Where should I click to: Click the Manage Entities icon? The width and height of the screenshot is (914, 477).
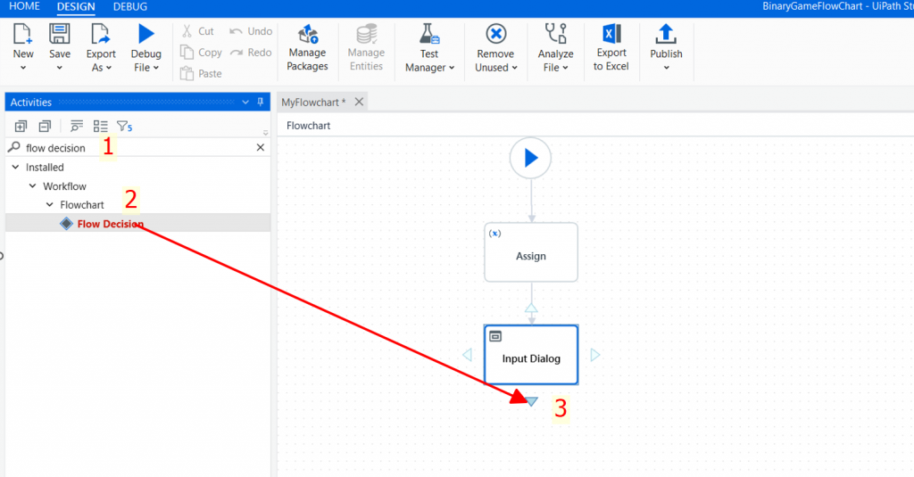point(366,34)
